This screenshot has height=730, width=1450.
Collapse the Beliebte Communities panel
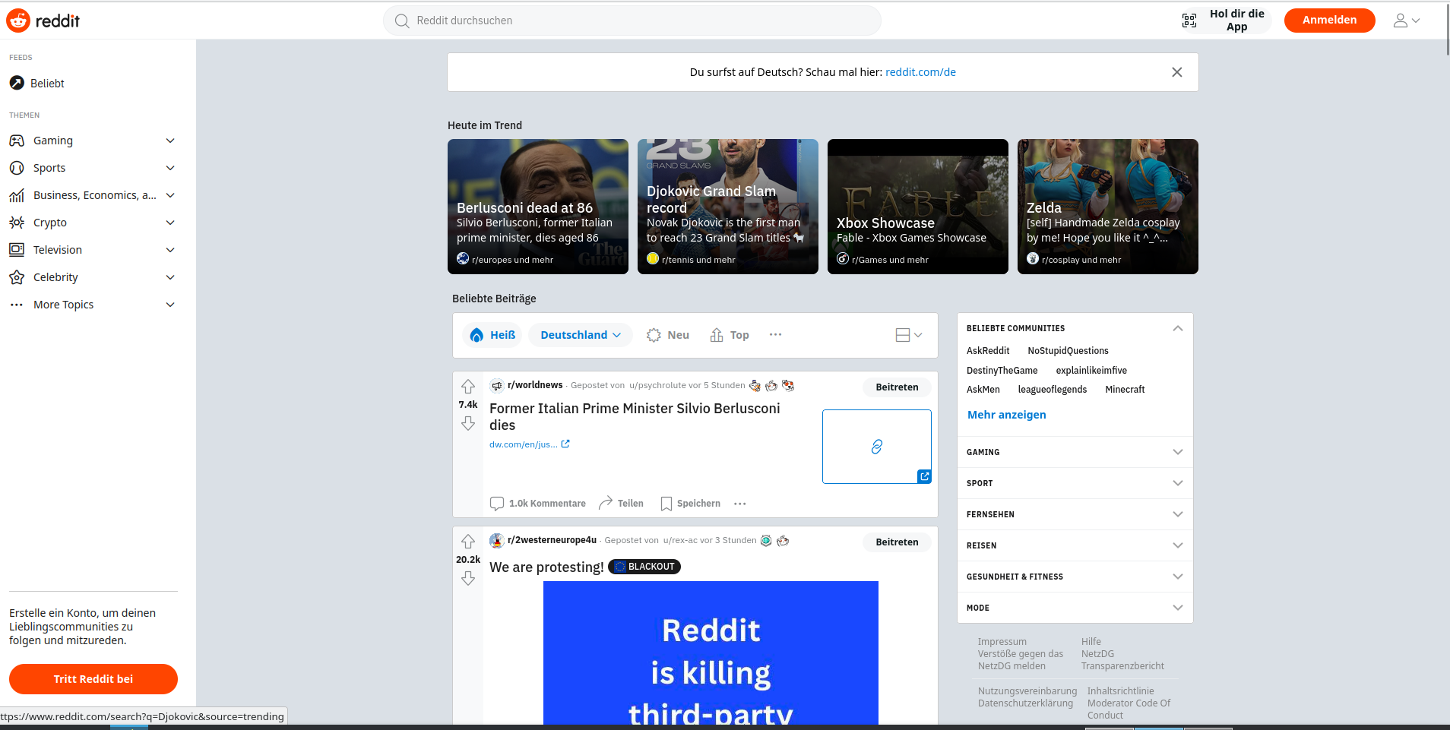1177,328
